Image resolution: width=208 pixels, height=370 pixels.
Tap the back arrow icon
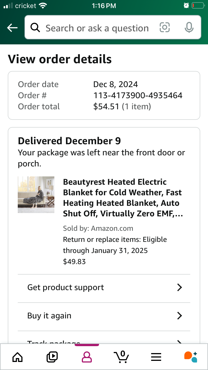click(12, 28)
